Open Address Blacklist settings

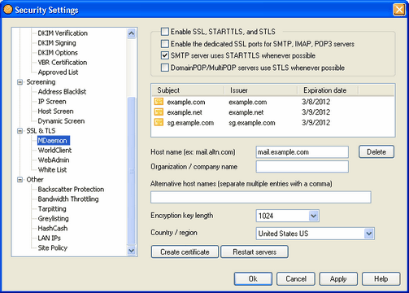62,92
